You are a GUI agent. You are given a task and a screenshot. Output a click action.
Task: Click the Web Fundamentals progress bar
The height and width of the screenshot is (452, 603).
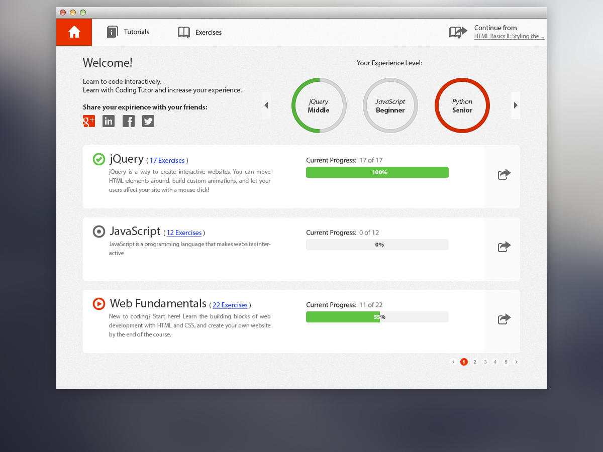point(377,317)
